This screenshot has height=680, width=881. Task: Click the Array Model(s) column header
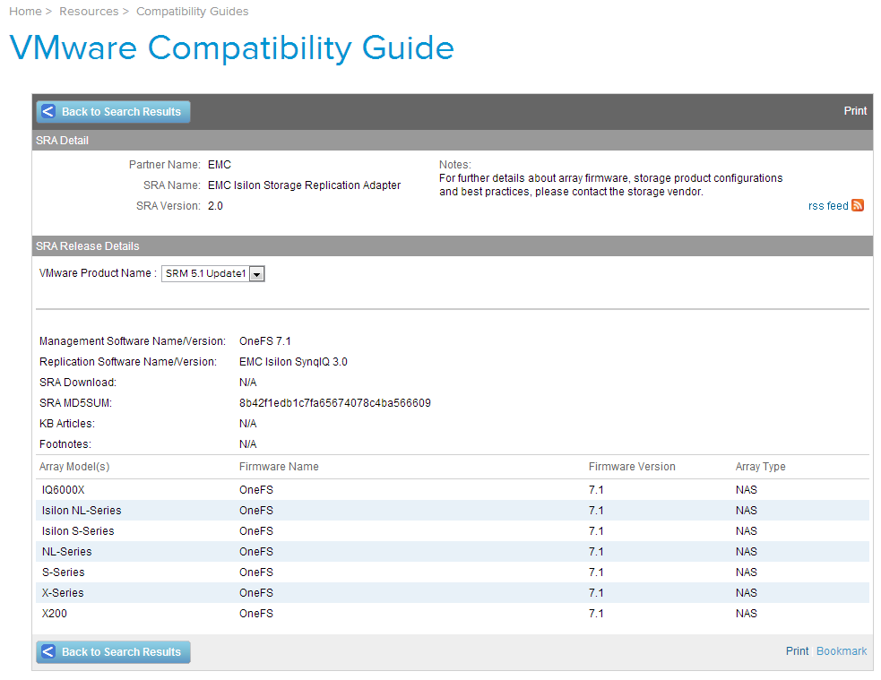tap(74, 467)
